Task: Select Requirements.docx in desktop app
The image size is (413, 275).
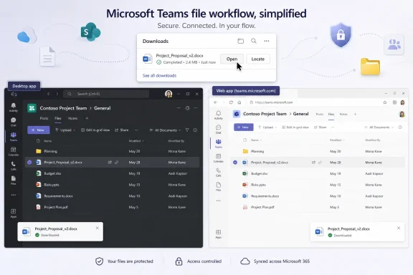Action: (x=59, y=196)
